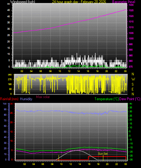Select the "Dew Point (°C)" legend label
Viewport: 141px width, 168px height.
tap(130, 99)
